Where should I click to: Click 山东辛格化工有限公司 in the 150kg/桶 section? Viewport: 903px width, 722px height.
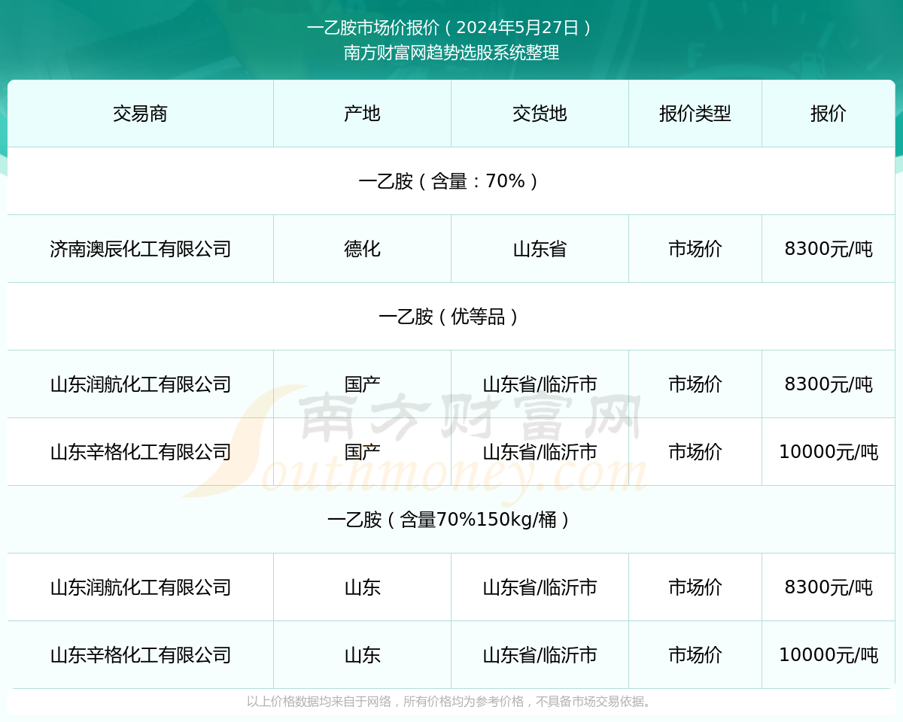pos(140,655)
